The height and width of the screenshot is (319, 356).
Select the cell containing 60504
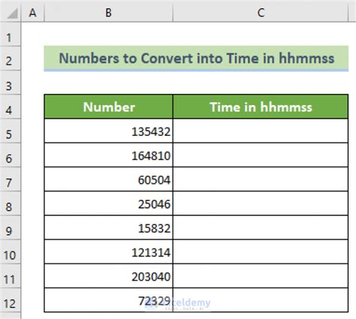tap(108, 179)
